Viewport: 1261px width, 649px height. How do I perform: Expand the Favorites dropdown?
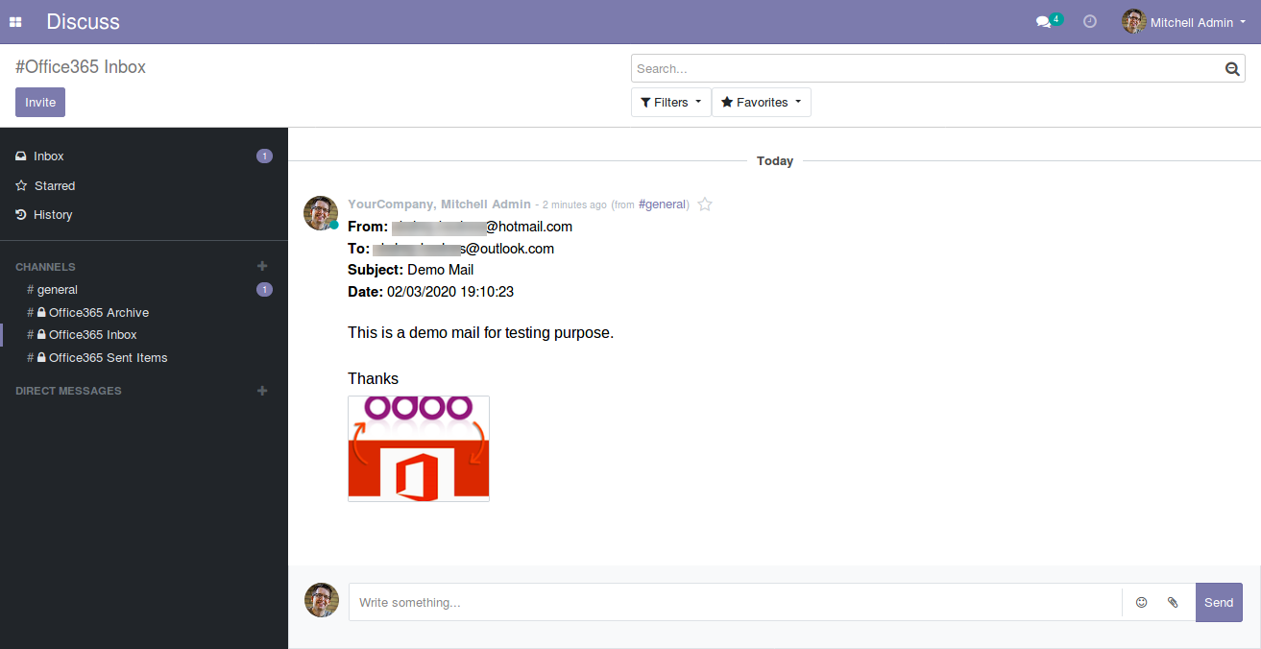coord(762,103)
